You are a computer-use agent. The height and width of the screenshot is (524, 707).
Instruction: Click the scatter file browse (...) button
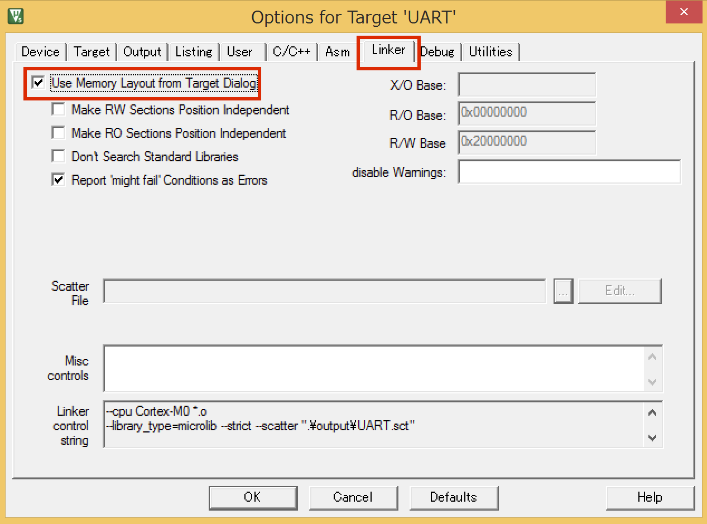coord(563,291)
